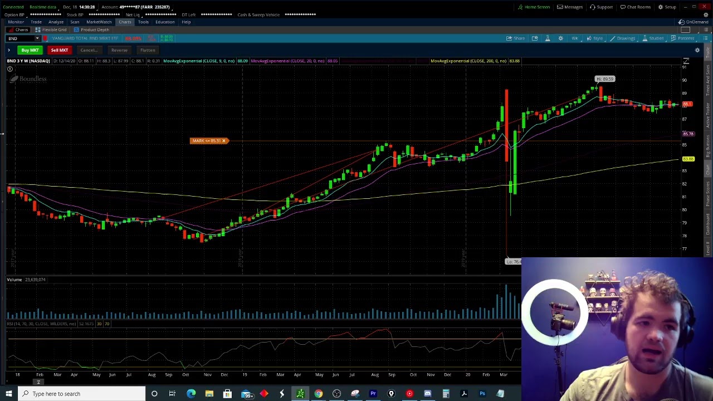The image size is (713, 401).
Task: Click the Windows Start button
Action: point(9,394)
